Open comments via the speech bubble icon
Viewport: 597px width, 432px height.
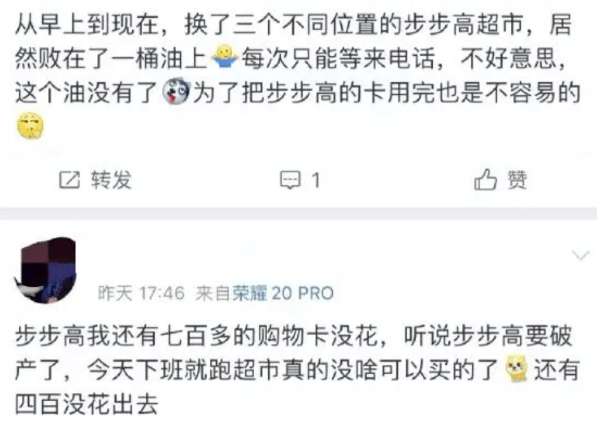pyautogui.click(x=290, y=180)
